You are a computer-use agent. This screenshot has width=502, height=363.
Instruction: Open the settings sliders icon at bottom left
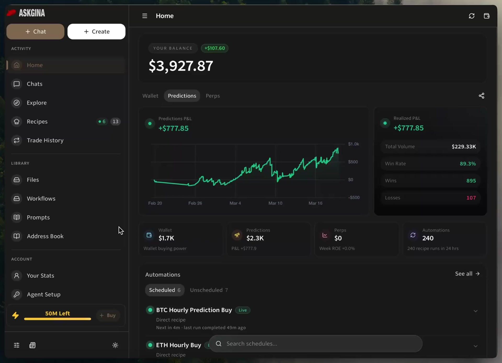[16, 345]
